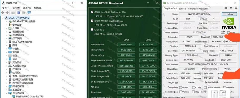240x98 pixels.
Task: Expand the 软件设备 node
Action: click(x=6, y=69)
